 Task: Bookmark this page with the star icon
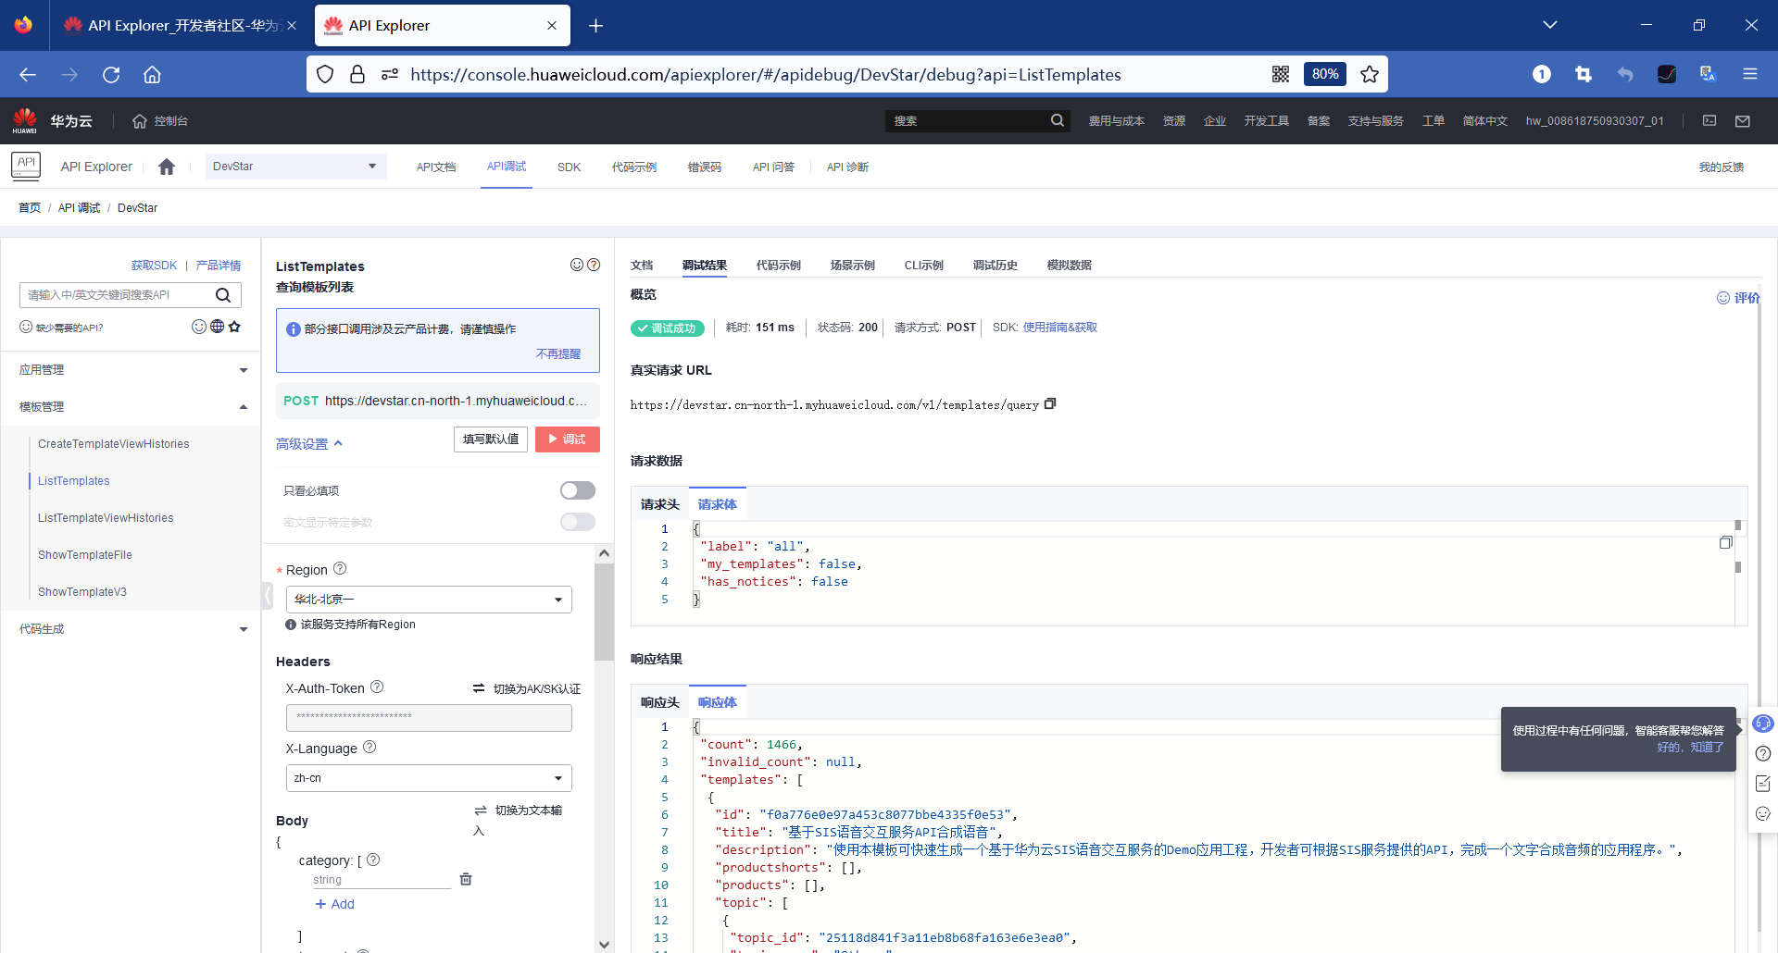pos(1370,74)
